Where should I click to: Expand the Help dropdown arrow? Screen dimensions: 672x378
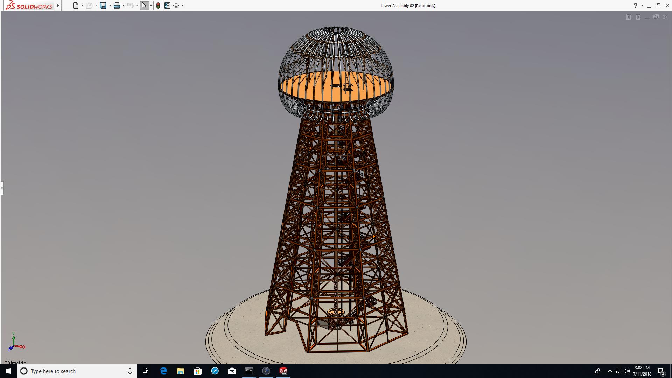click(642, 6)
